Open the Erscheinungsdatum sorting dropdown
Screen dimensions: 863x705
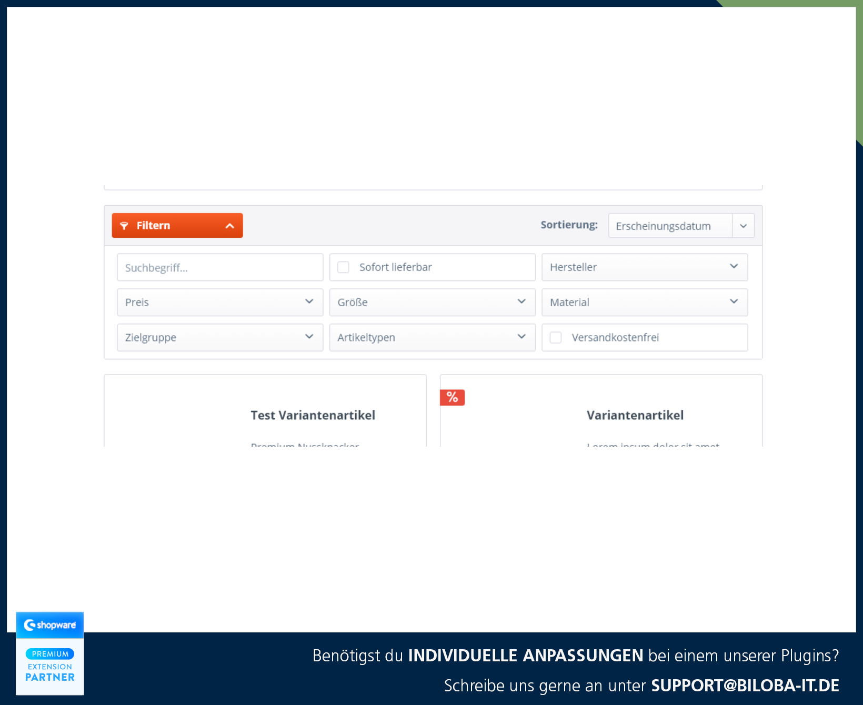coord(681,226)
